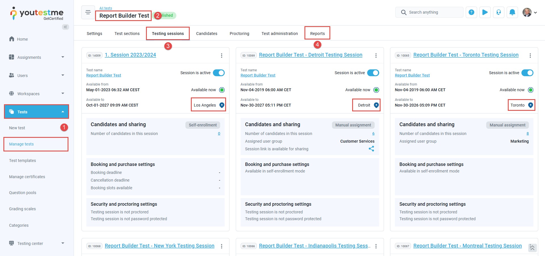Focus the Search anything field

429,12
